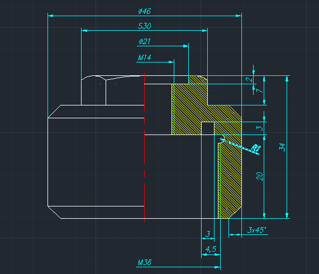The image size is (319, 274).
Task: Click the small hatched area beside ø21
Action: point(198,80)
